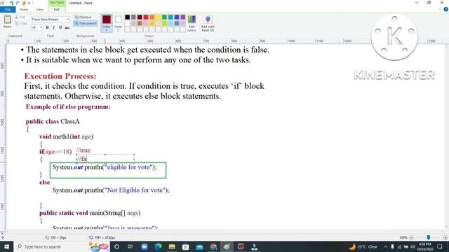
Task: Pick the black color swatch
Action: 128,17
